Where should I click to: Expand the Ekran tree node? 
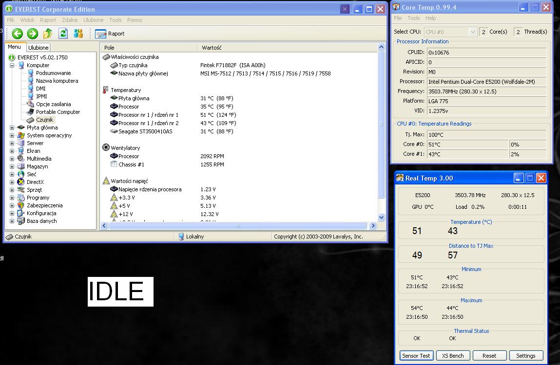[x=12, y=151]
